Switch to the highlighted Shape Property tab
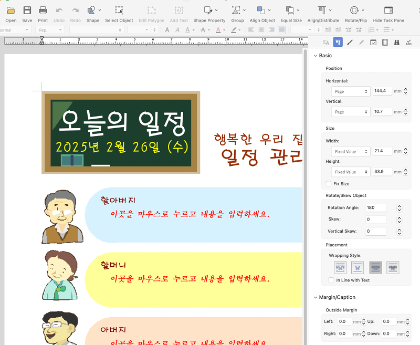The width and height of the screenshot is (420, 345). click(x=338, y=43)
